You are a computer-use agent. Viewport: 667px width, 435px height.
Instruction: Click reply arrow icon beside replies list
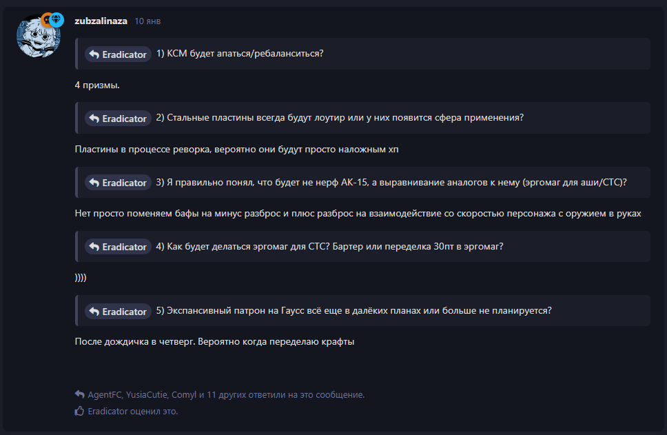(79, 395)
